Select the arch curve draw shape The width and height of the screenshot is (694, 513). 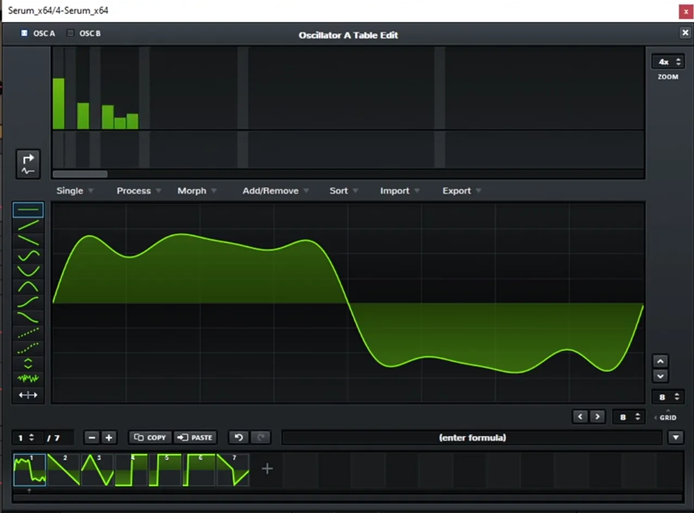coord(28,286)
